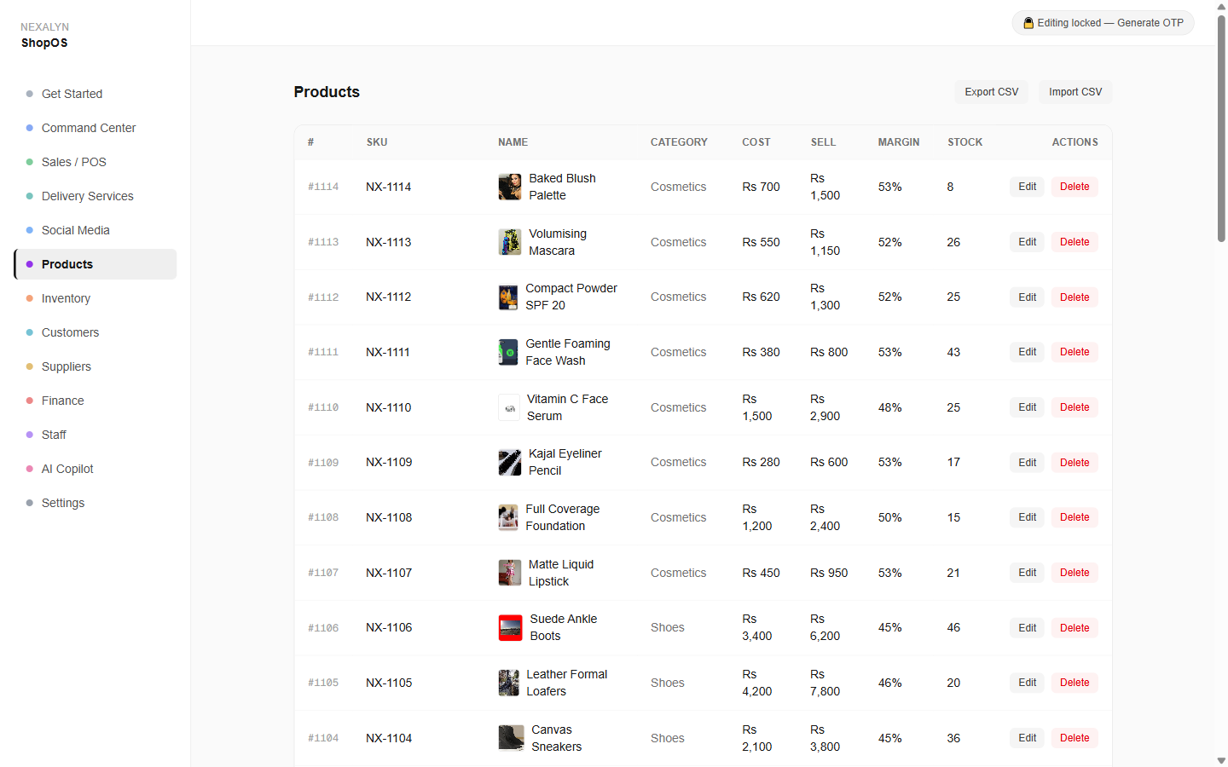Delete the Kajal Eyeliner Pencil product
Viewport: 1228px width, 767px height.
click(x=1074, y=463)
